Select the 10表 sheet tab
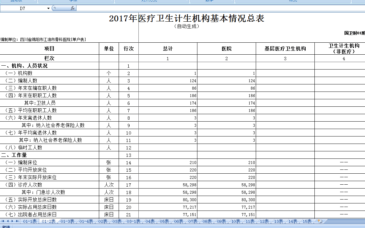The width and height of the screenshot is (365, 228). click(x=236, y=221)
